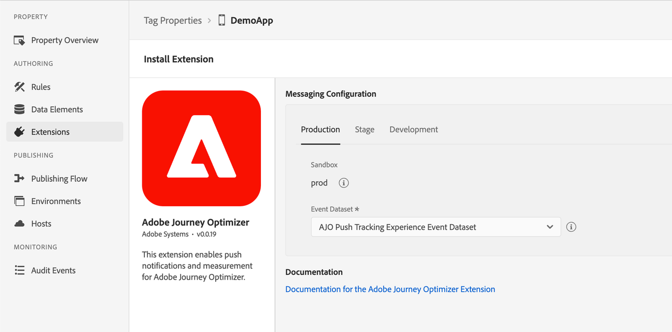Click the Property Overview icon in sidebar

pos(19,40)
